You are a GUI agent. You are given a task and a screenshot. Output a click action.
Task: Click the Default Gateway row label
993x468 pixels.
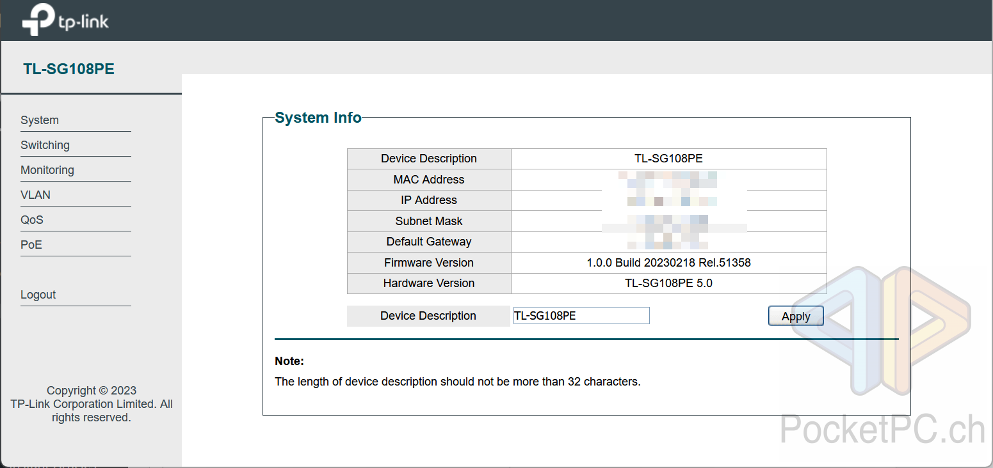tap(429, 242)
